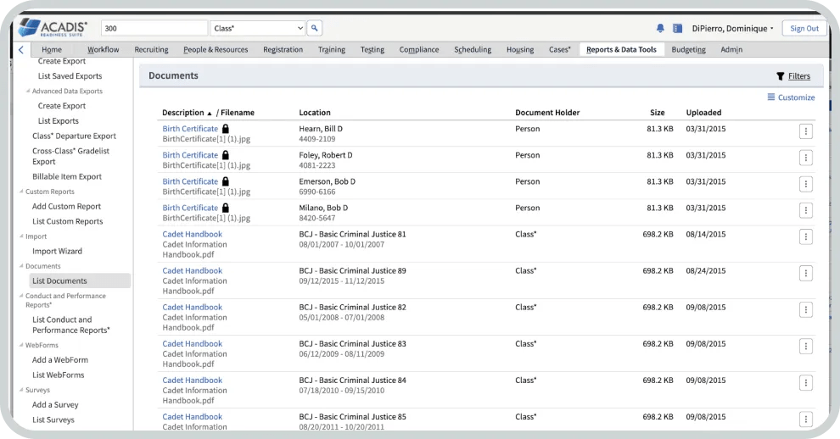Collapse the Advanced Data Exports section
Viewport: 840px width, 439px height.
tap(28, 91)
